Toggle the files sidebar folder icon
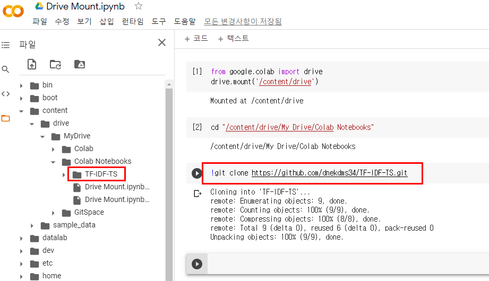The width and height of the screenshot is (489, 281). point(6,118)
